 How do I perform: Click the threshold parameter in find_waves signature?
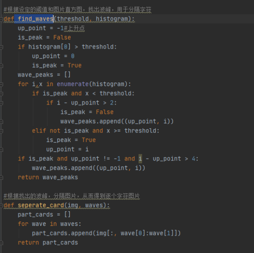pos(73,19)
